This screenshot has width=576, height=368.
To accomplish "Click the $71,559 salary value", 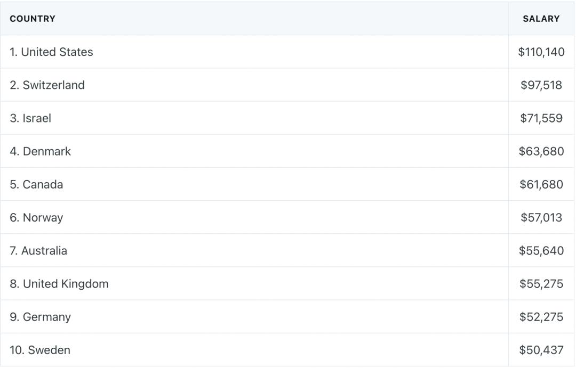I will [541, 118].
